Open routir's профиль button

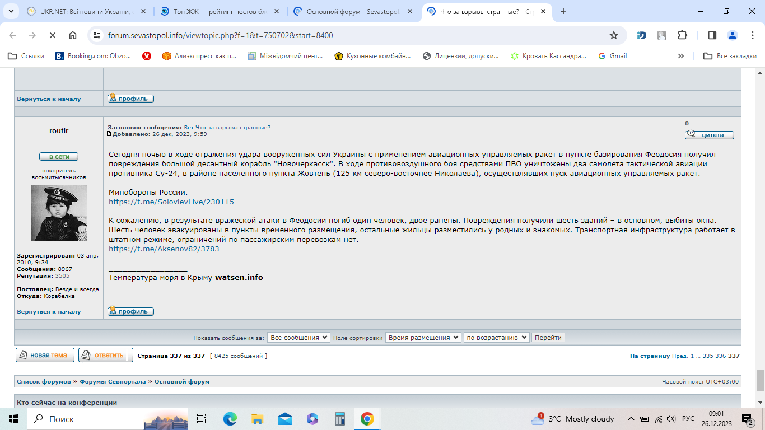pos(130,311)
